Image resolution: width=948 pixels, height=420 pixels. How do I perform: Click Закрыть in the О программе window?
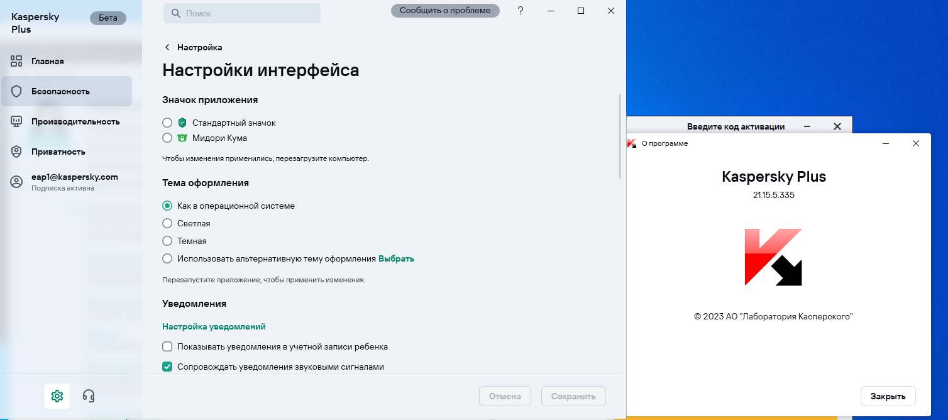[888, 396]
